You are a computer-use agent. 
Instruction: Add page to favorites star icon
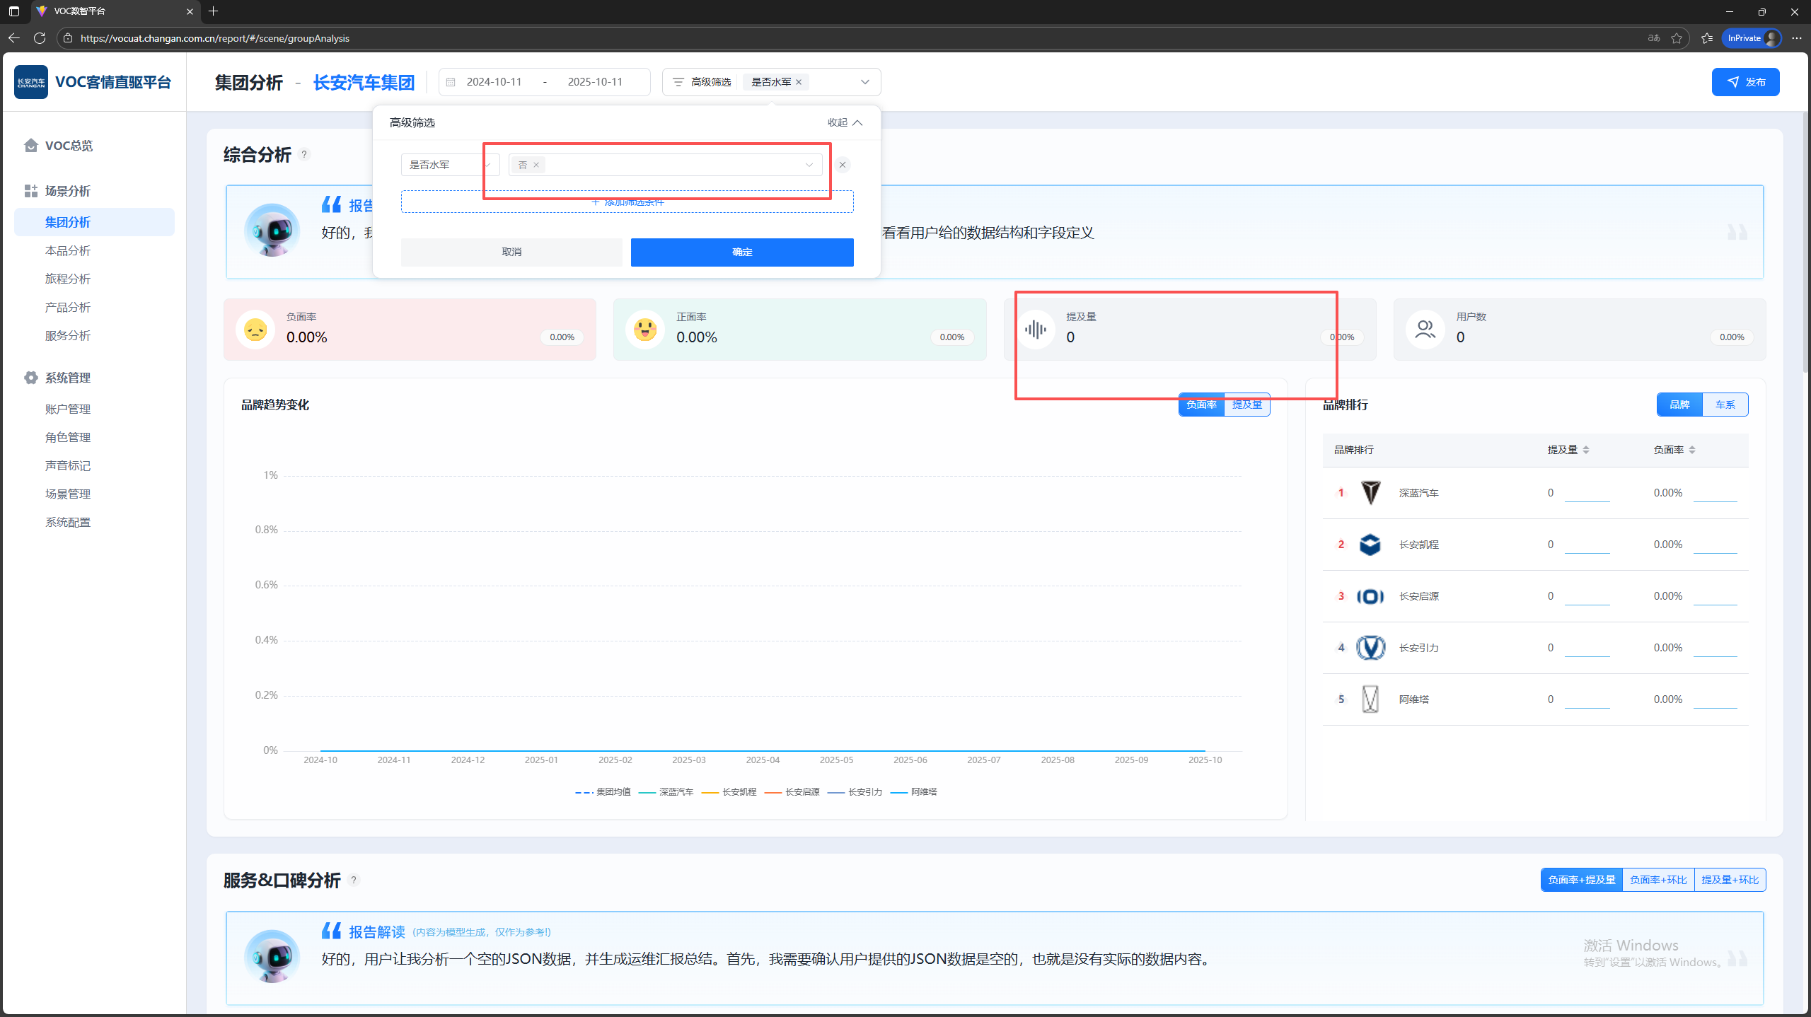tap(1676, 38)
